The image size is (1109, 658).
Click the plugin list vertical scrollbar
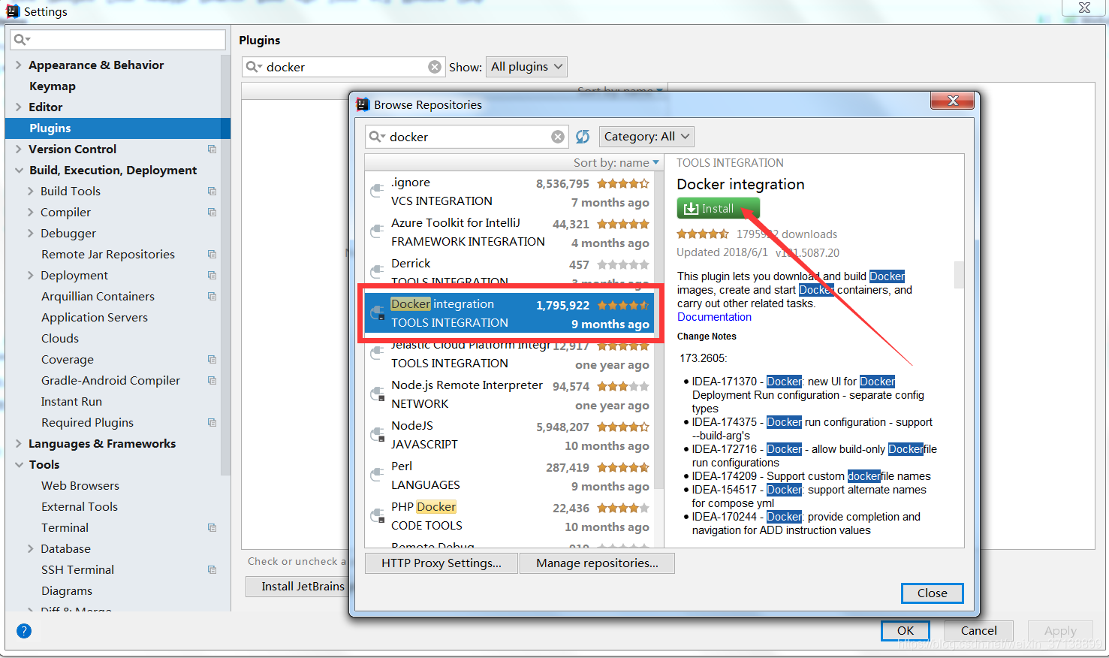click(658, 331)
